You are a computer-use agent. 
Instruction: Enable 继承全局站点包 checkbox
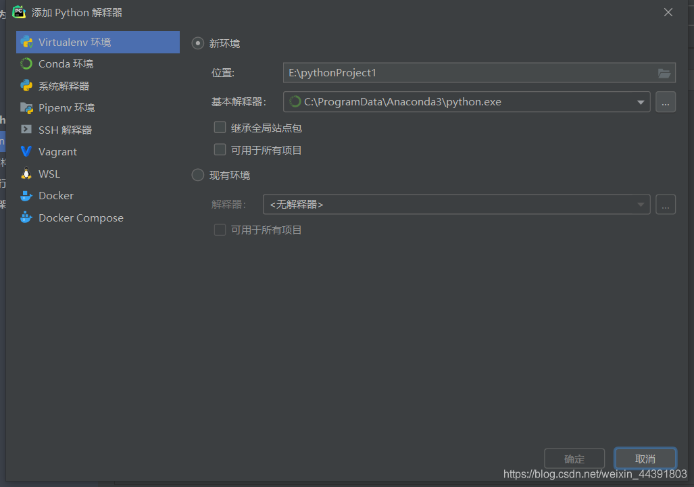tap(220, 128)
